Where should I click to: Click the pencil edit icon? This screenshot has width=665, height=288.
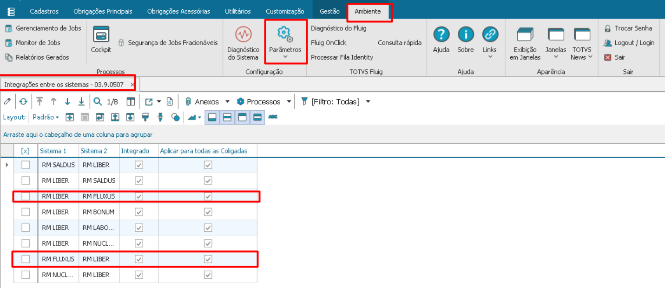(x=7, y=101)
